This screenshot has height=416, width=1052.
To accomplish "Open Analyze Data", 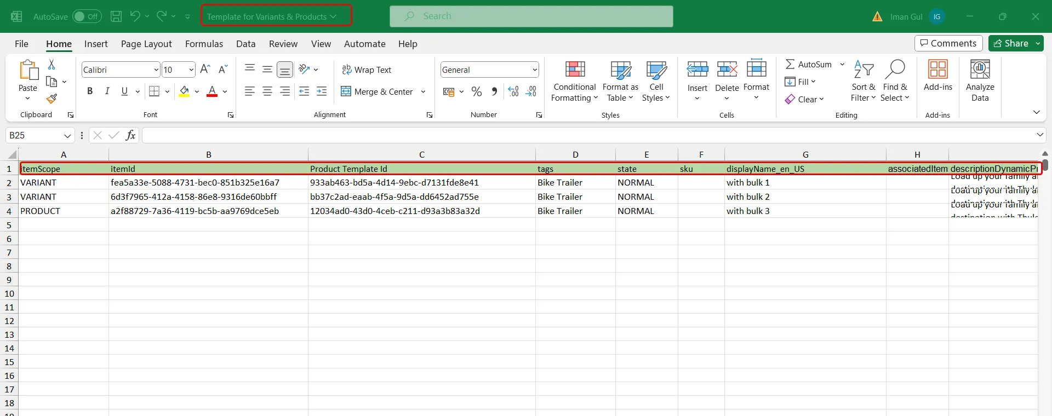I will tap(980, 81).
